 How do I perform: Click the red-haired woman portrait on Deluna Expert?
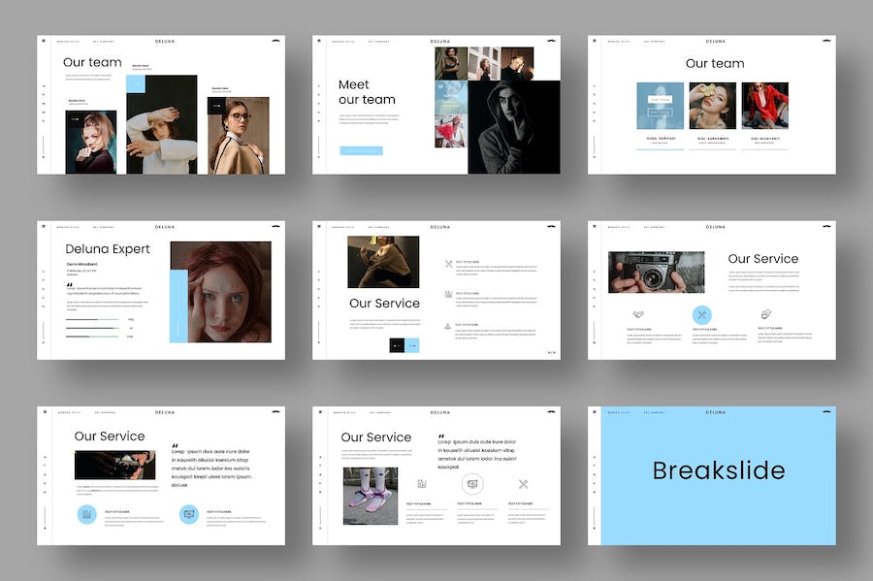(x=226, y=292)
